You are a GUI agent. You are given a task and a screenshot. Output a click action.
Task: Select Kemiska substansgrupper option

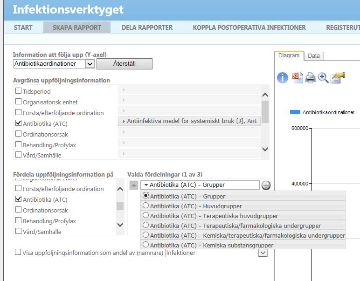coord(145,245)
